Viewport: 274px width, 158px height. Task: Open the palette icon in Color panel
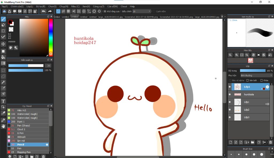(x=11, y=48)
